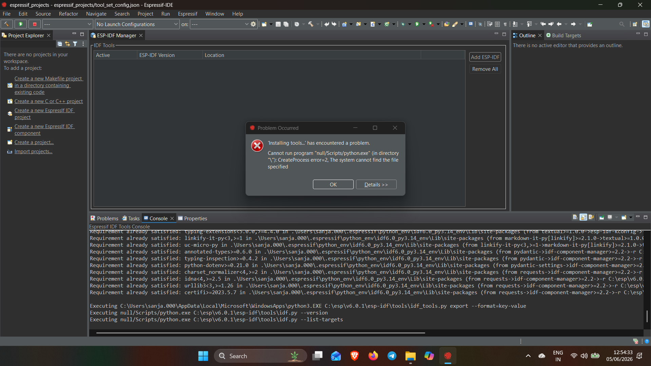Stop the running launch
Viewport: 651px width, 366px height.
35,24
